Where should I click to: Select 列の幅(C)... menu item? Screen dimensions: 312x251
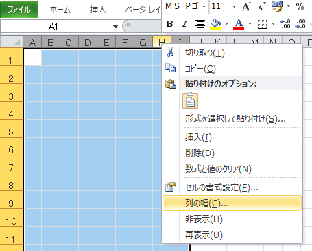232,204
